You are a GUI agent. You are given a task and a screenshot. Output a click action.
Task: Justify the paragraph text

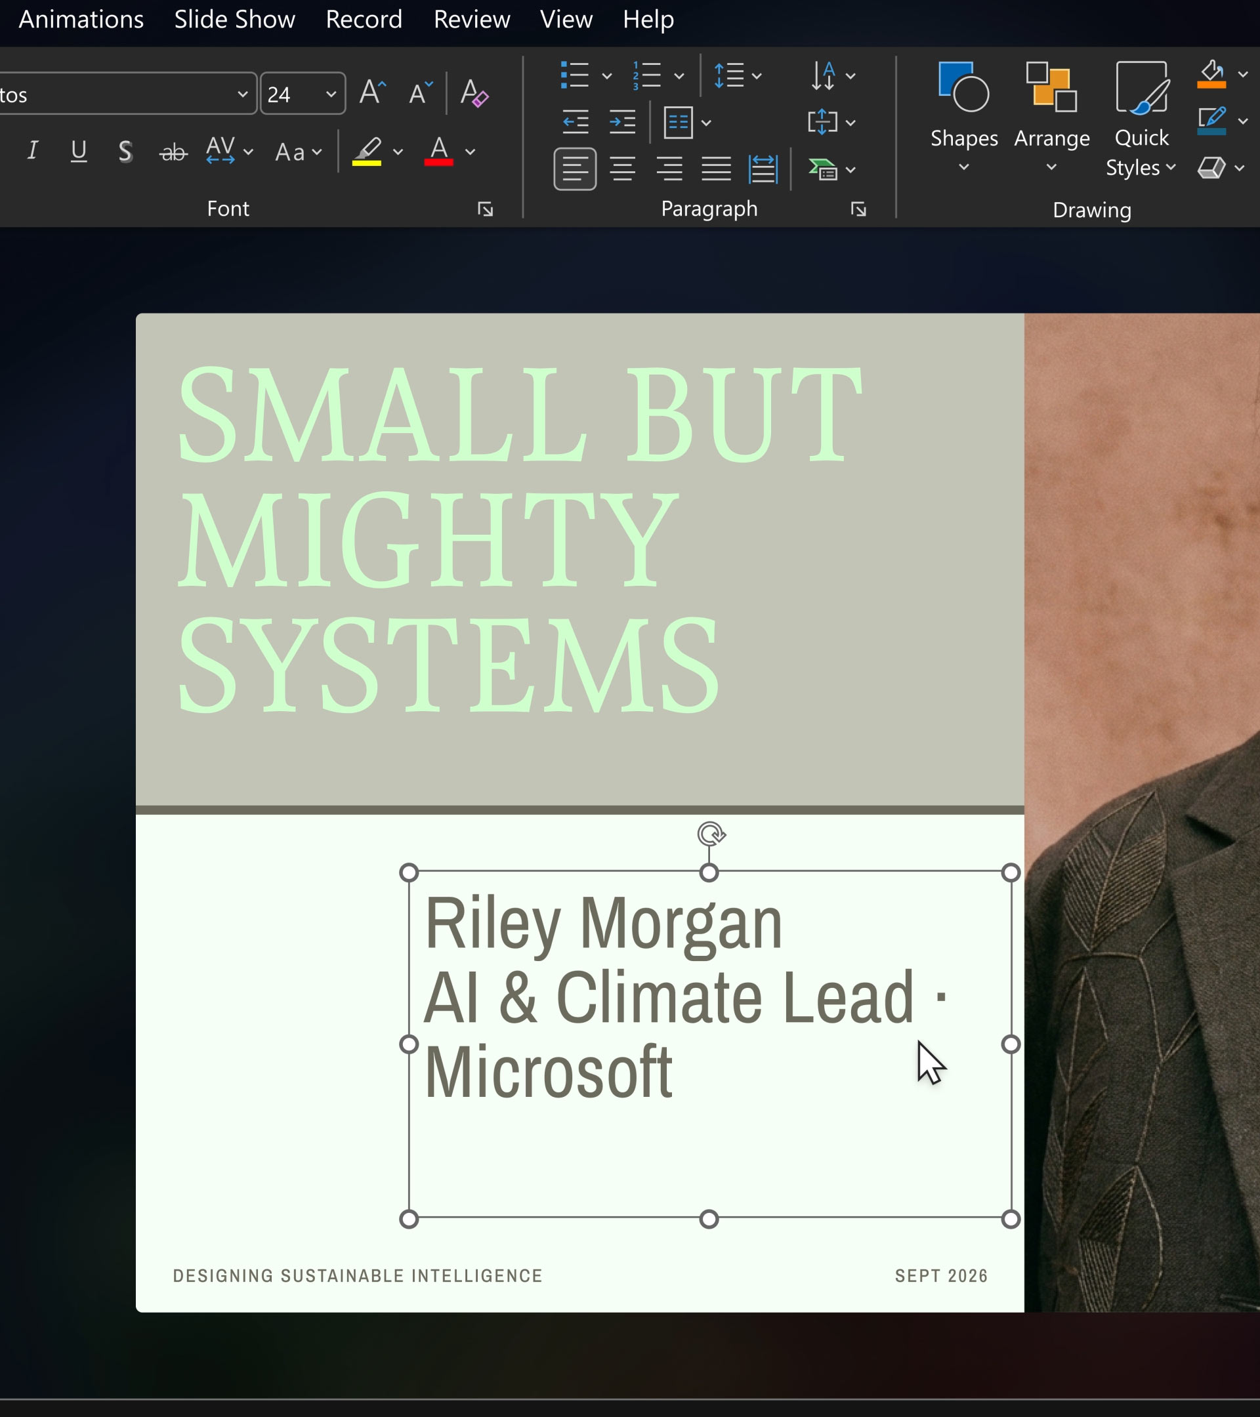[716, 169]
